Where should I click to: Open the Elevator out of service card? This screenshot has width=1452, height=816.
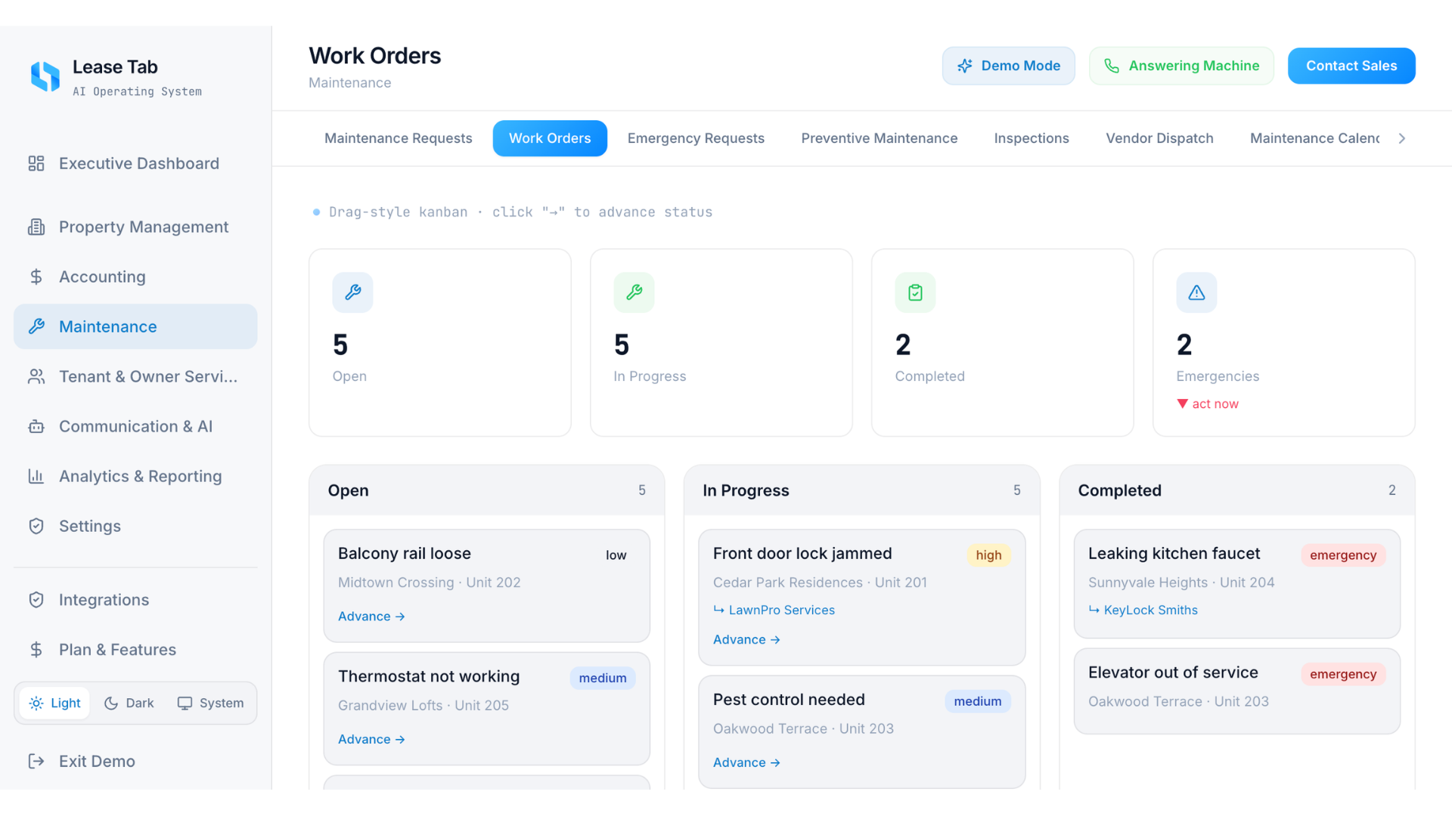1237,691
